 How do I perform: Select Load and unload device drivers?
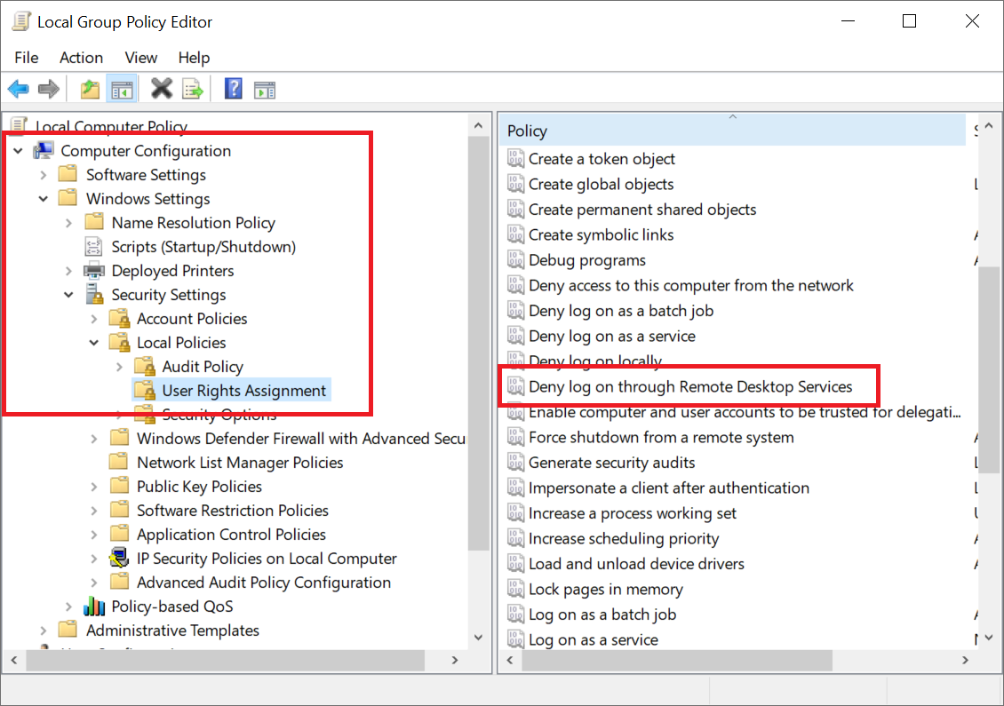click(636, 563)
